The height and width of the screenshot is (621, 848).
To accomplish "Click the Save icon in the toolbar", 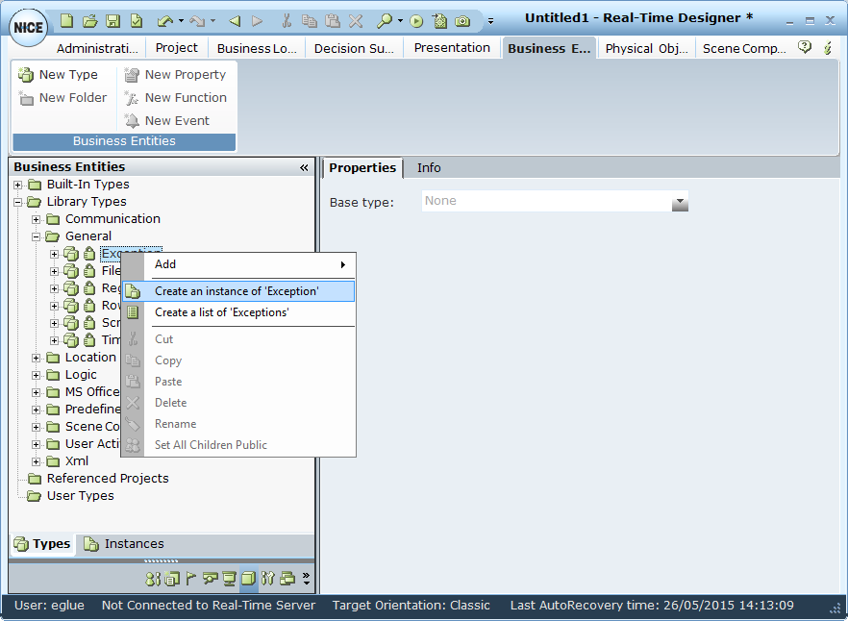I will (112, 20).
